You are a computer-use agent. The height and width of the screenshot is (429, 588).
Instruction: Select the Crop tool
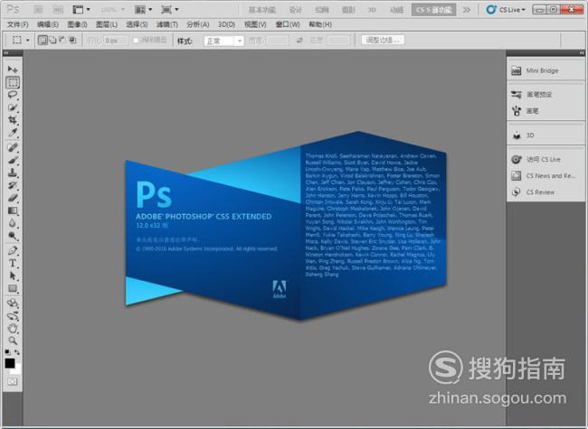(13, 120)
